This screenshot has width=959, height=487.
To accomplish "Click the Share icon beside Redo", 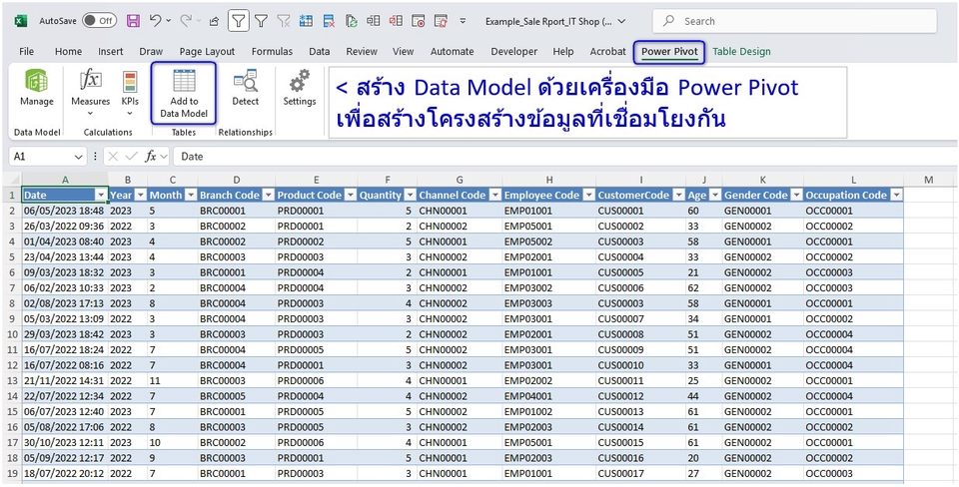I will point(214,21).
